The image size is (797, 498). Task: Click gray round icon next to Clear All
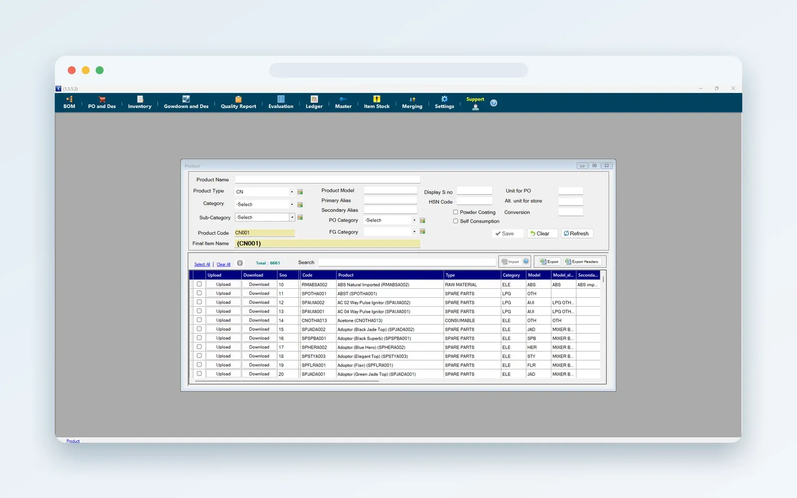[x=240, y=263]
